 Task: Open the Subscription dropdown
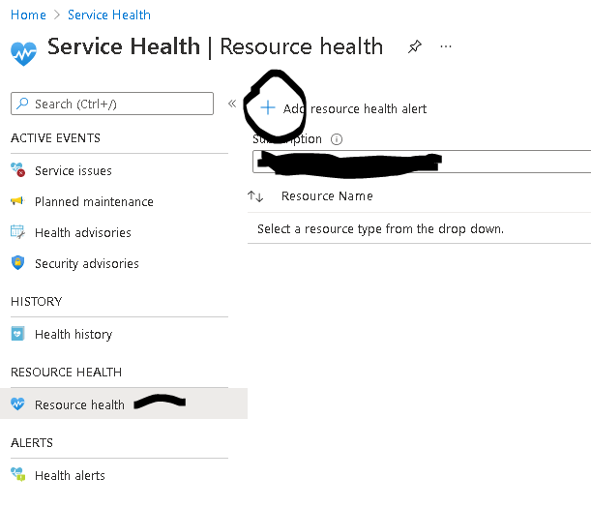tap(422, 162)
